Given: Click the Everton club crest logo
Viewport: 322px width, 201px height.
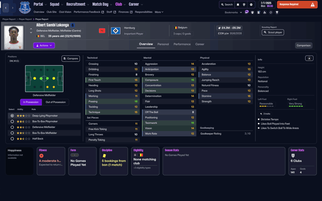Looking at the screenshot, I should click(x=25, y=7).
